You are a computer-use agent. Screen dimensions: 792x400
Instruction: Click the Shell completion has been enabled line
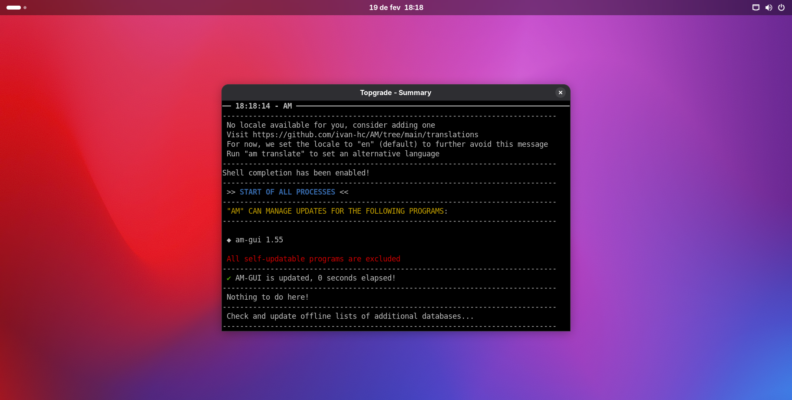point(296,173)
